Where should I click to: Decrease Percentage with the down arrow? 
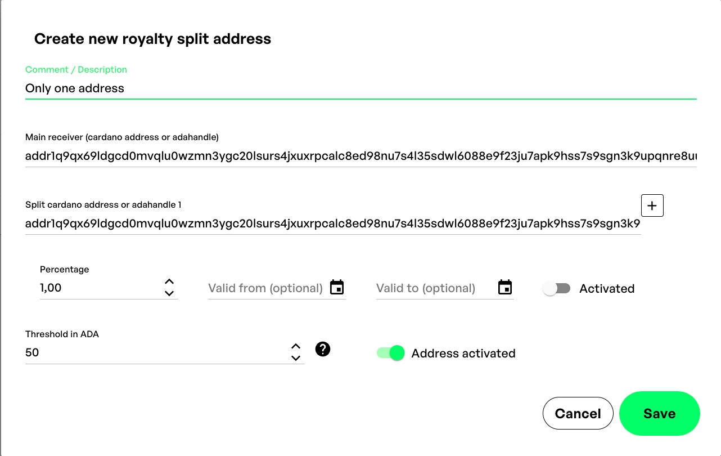tap(169, 293)
